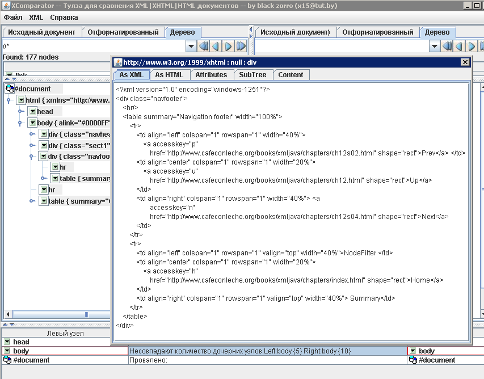Screen dimensions: 484x379
Task: Open the right panel query dropdown
Action: point(435,46)
